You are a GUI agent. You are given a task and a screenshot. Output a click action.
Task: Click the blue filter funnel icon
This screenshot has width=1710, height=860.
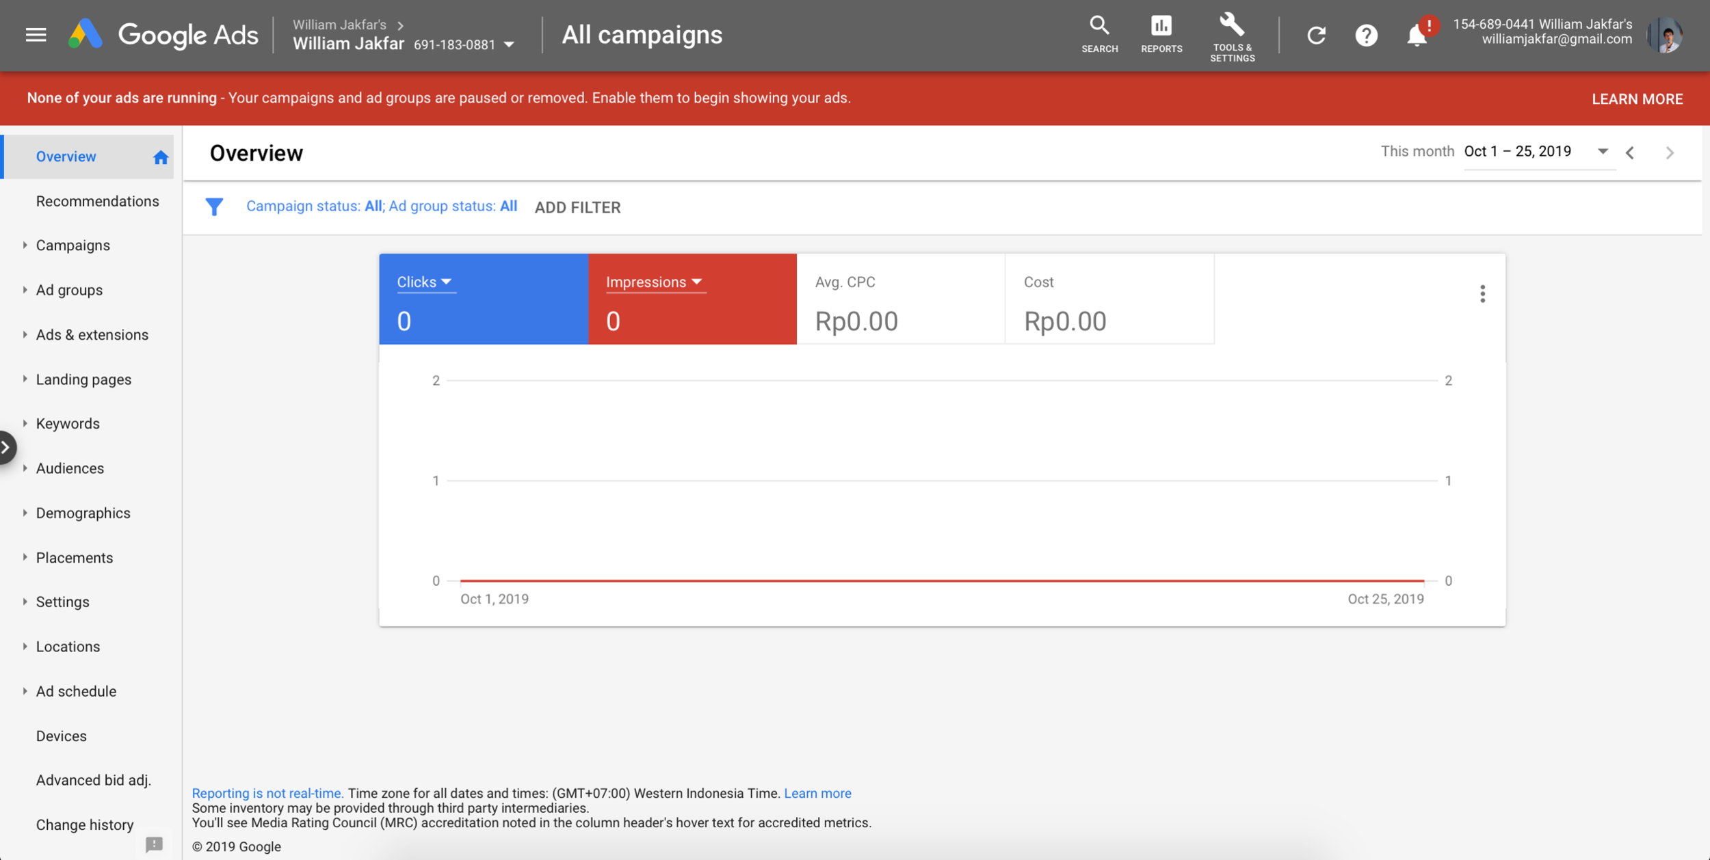tap(214, 206)
